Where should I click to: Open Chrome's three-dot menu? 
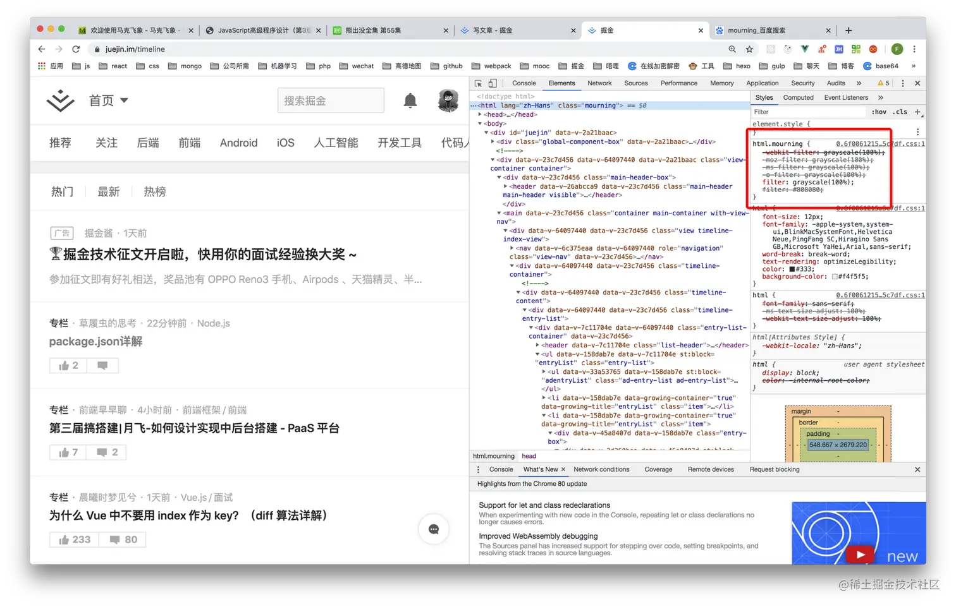pyautogui.click(x=914, y=49)
